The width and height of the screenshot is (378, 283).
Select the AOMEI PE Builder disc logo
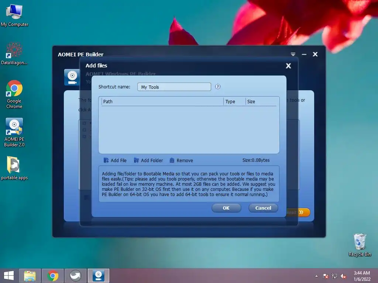click(x=72, y=77)
